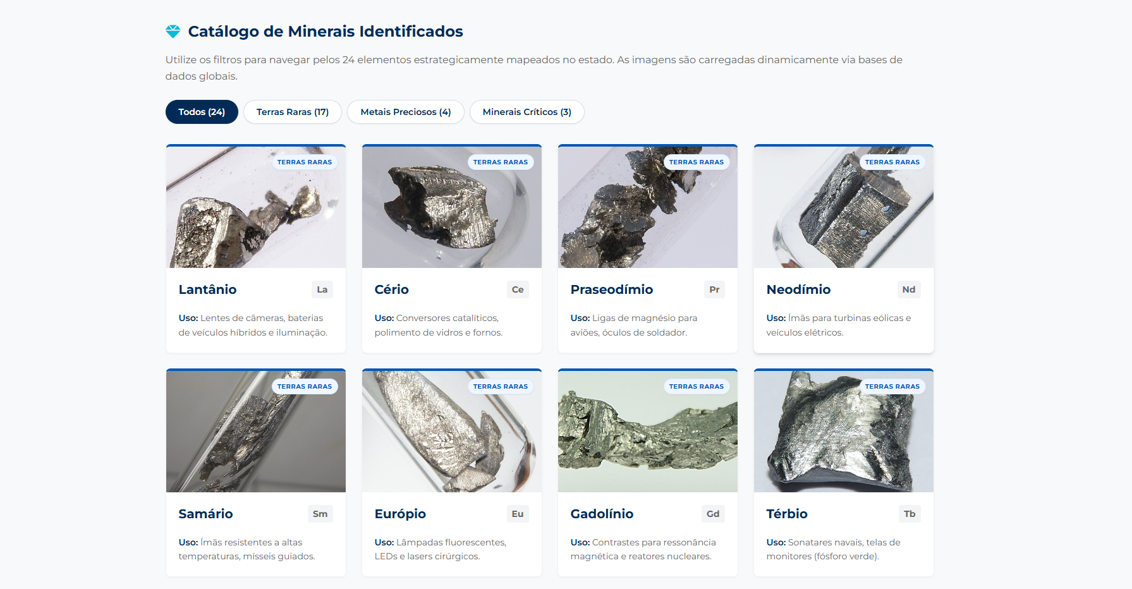Image resolution: width=1132 pixels, height=589 pixels.
Task: Filter by Terras Raras (17)
Action: tap(293, 112)
